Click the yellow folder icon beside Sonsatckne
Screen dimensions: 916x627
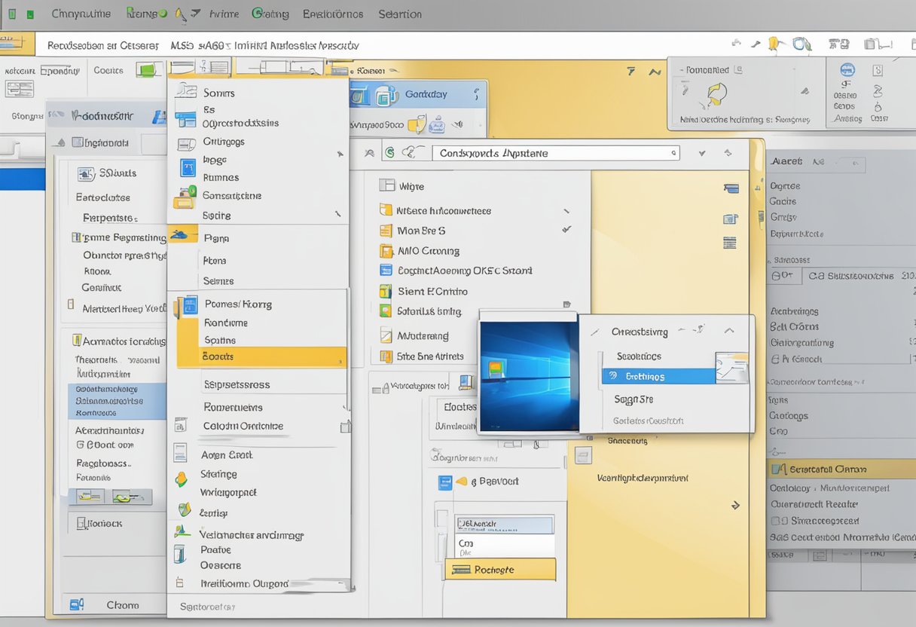click(185, 199)
